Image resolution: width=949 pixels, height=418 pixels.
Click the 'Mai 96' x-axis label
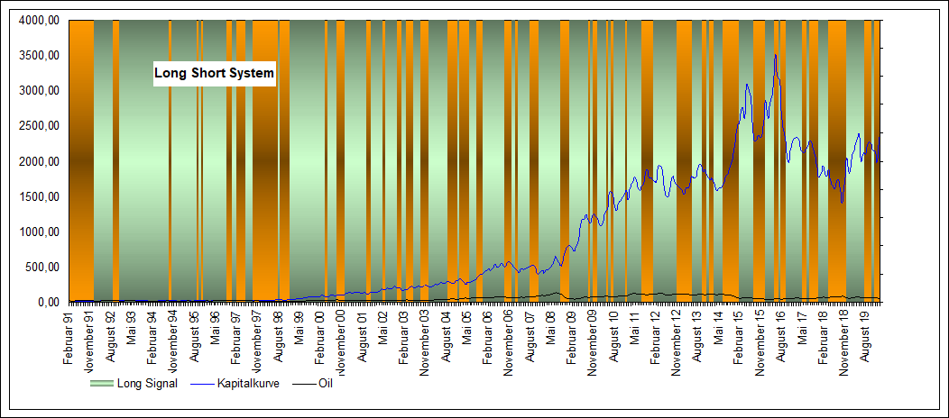[215, 328]
